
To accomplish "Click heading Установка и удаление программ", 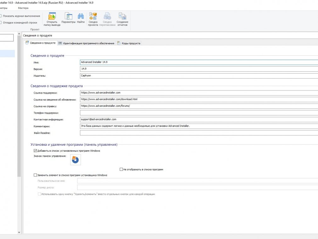I will (74, 144).
